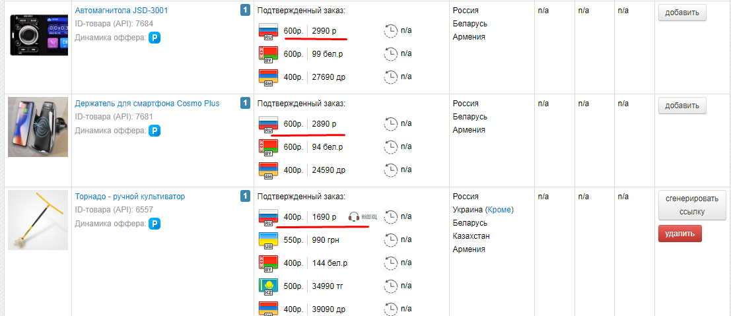Click the 'Кроме' link next to Украина
The width and height of the screenshot is (731, 316).
pyautogui.click(x=499, y=210)
